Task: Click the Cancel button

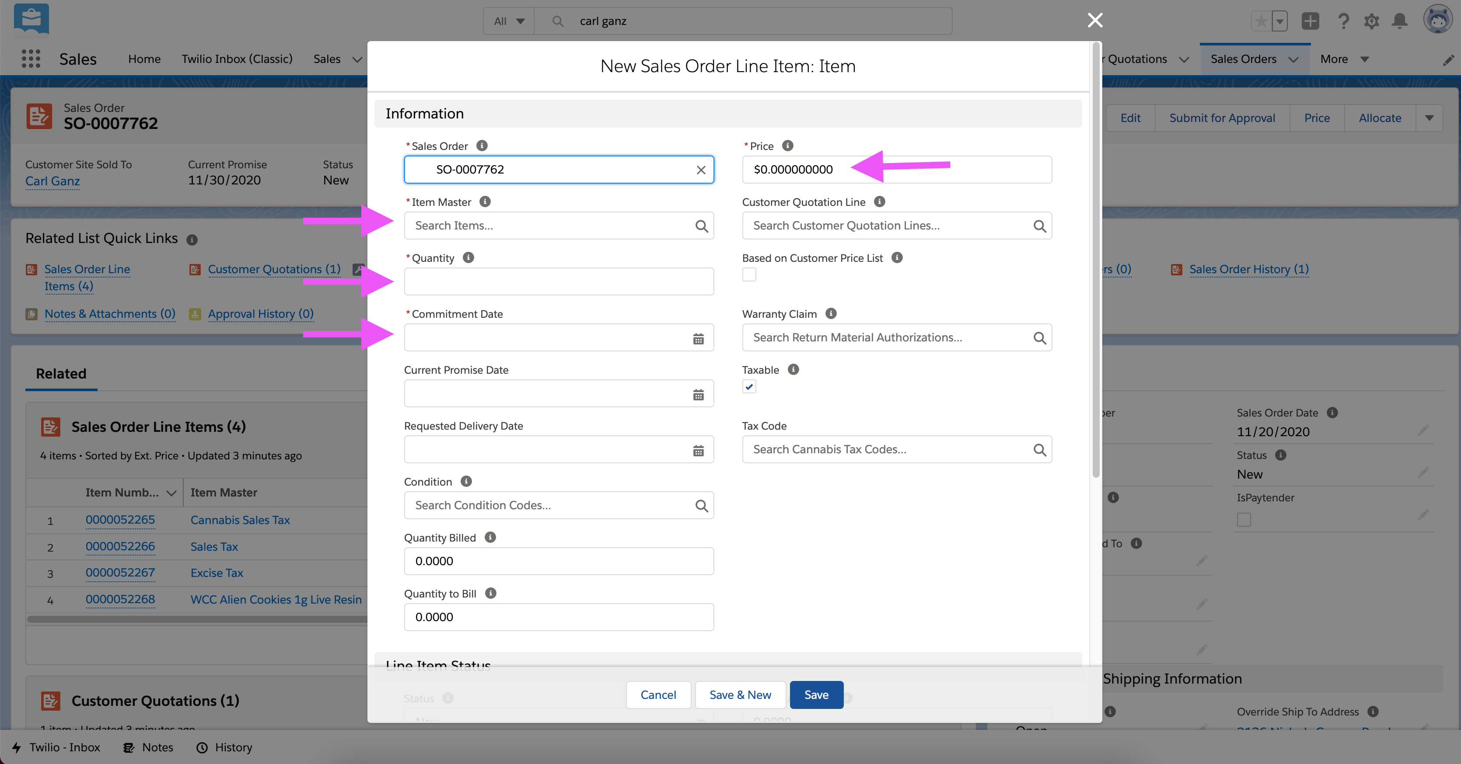Action: pos(658,695)
